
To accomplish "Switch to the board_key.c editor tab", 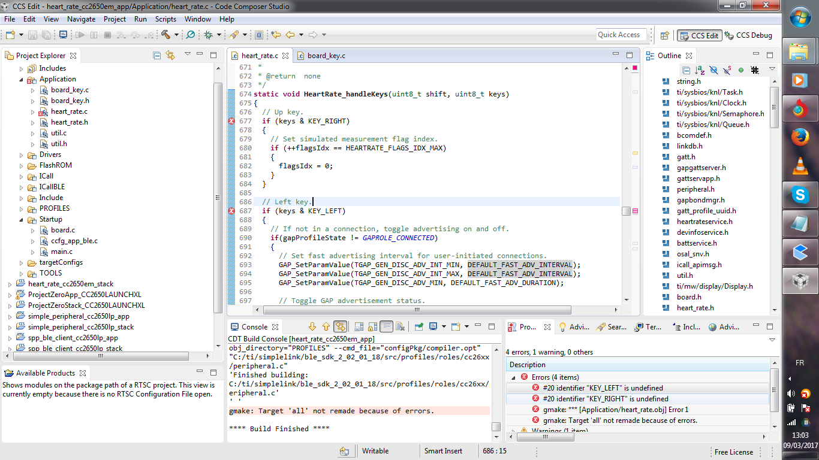I will (326, 56).
